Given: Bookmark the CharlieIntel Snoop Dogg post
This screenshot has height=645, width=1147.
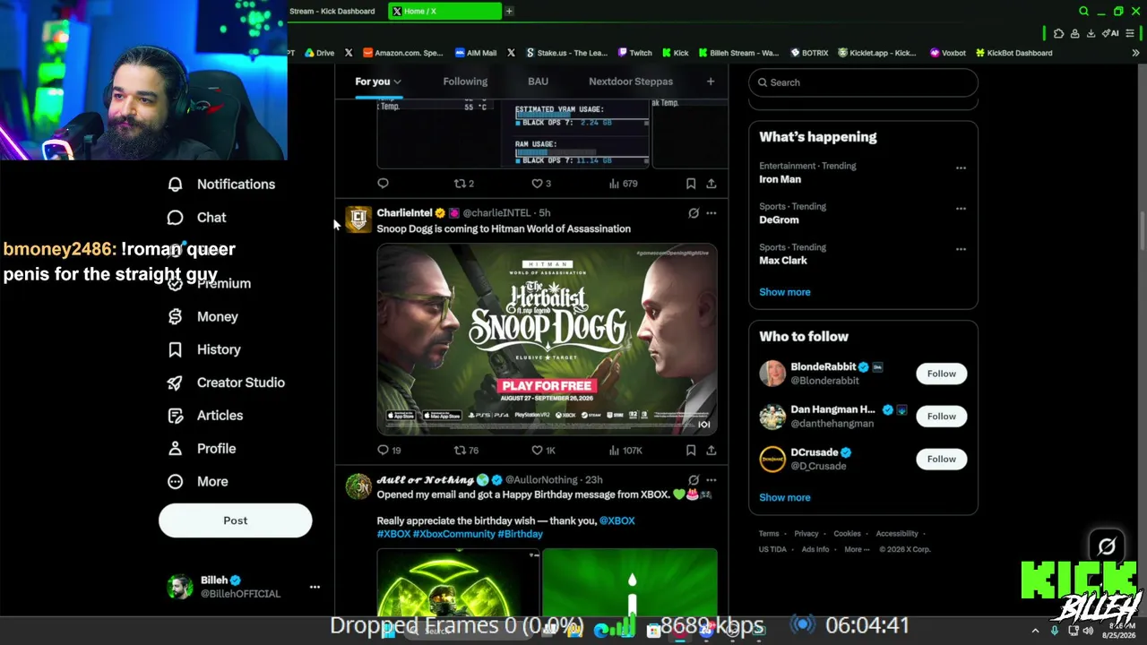Looking at the screenshot, I should (x=691, y=451).
